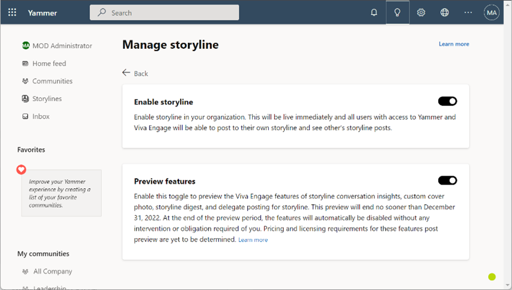Open the more options ellipsis
Viewport: 512px width, 290px height.
tap(468, 13)
